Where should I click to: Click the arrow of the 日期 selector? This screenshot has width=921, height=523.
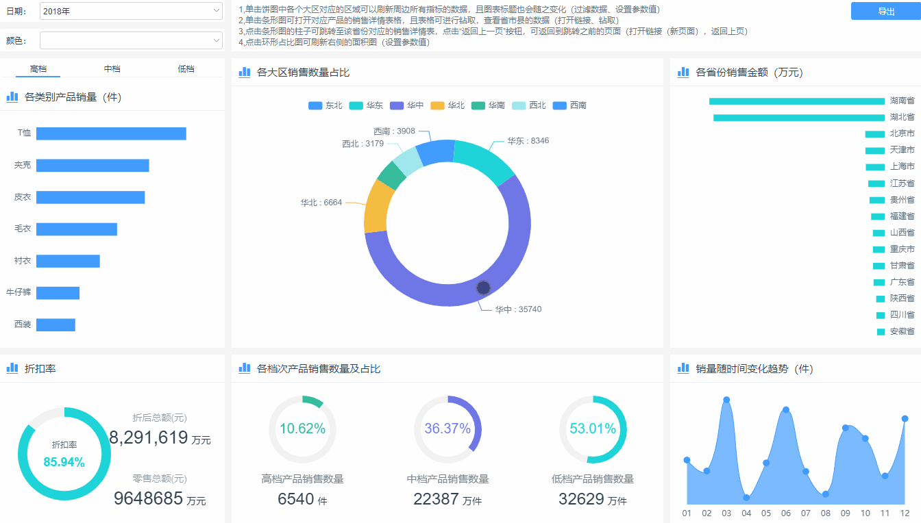217,11
